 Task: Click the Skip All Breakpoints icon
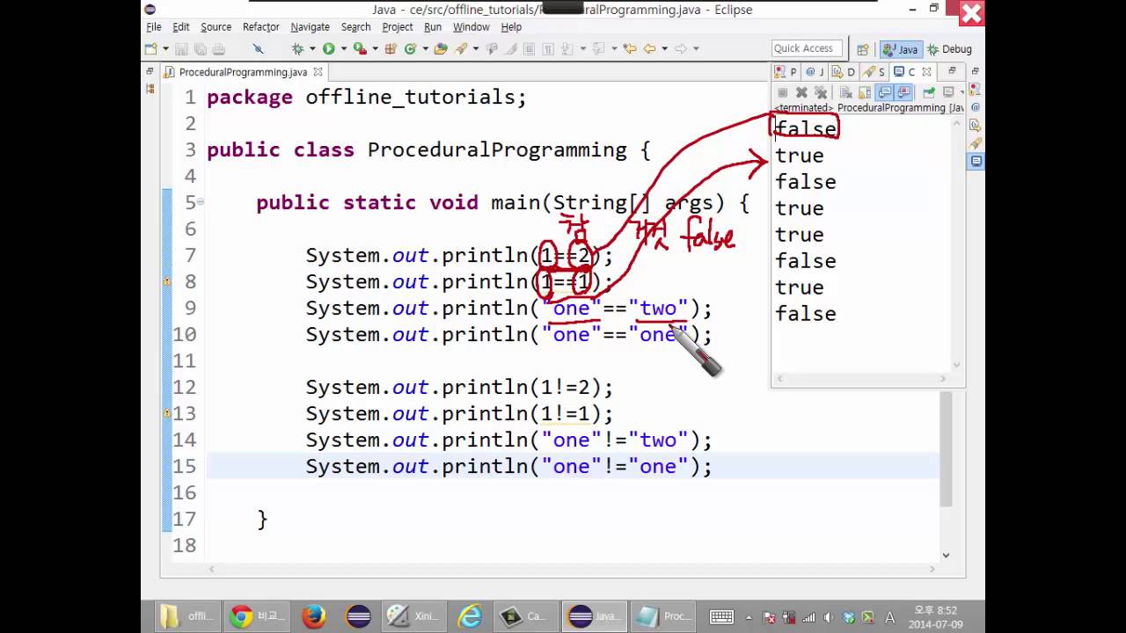258,49
